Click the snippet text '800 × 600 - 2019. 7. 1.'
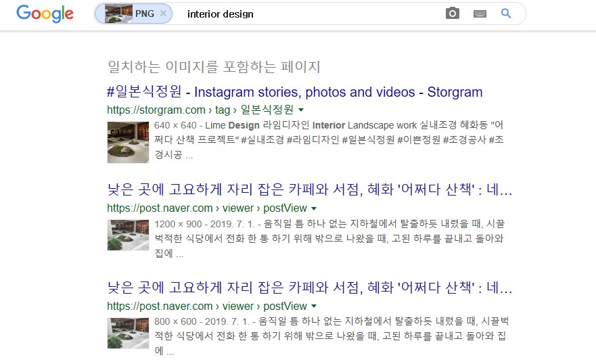This screenshot has height=364, width=596. [202, 321]
